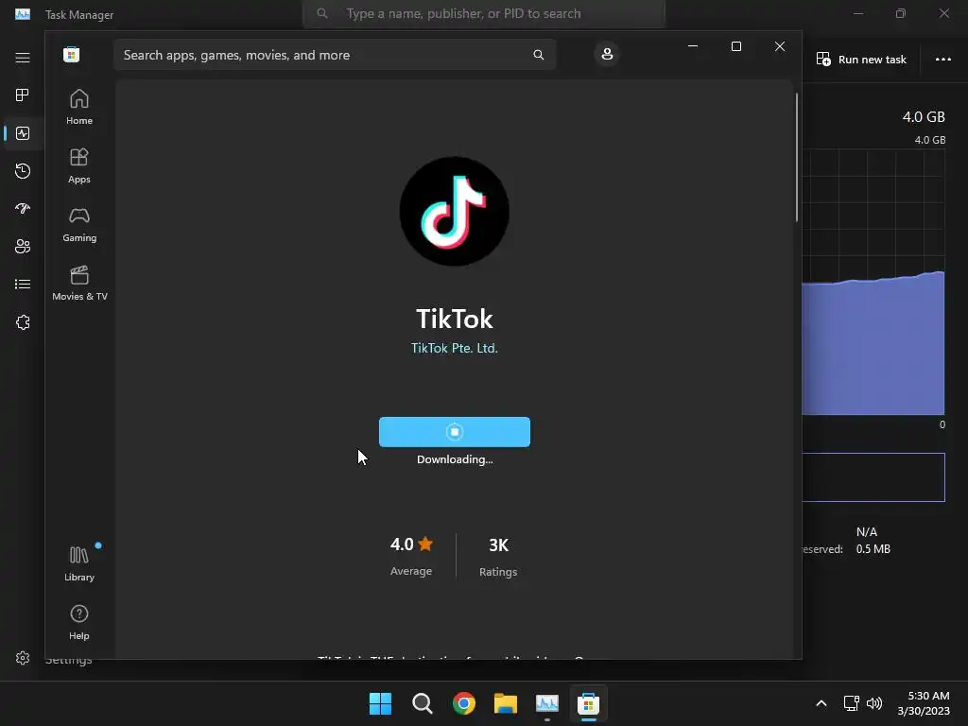Click Run new task in Task Manager
The image size is (968, 726).
click(x=861, y=60)
